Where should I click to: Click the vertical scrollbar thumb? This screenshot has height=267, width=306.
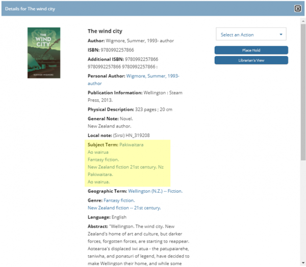(303, 92)
